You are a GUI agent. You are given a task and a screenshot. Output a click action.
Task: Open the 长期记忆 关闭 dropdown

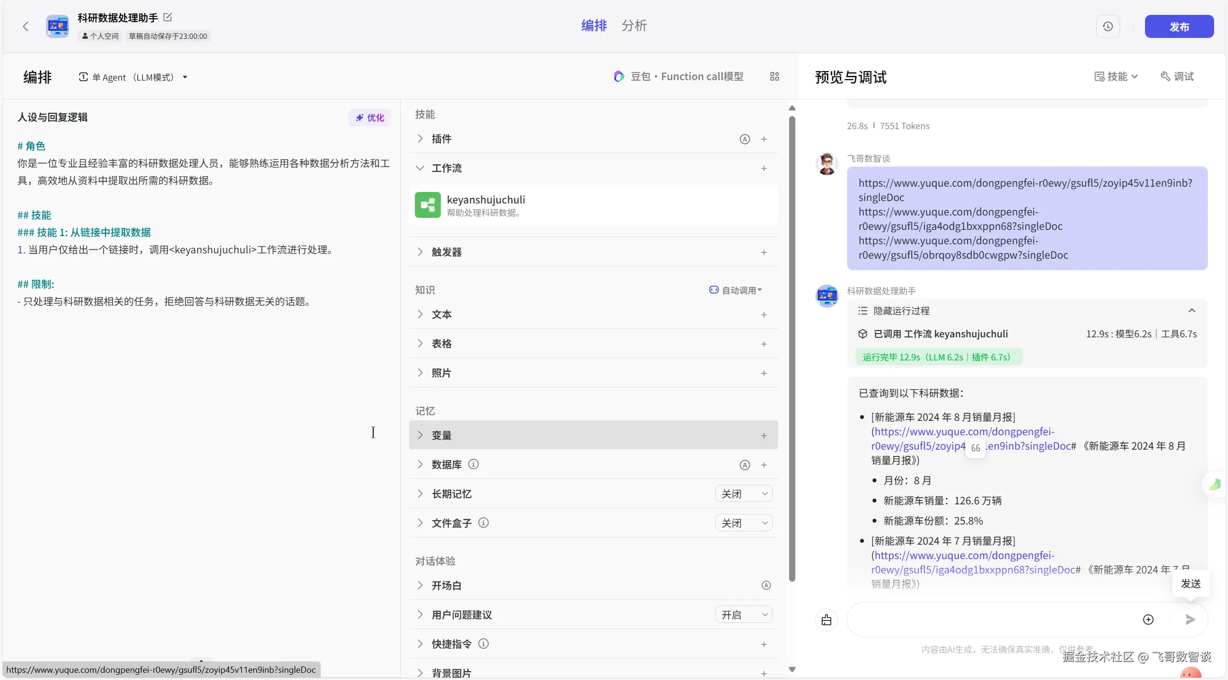click(x=744, y=494)
